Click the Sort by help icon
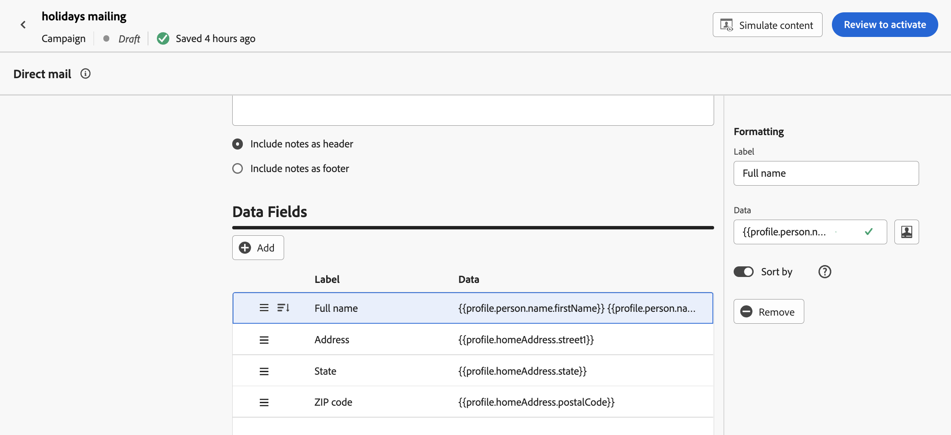This screenshot has width=951, height=435. (825, 272)
